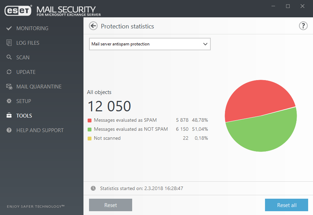Click the Setup gear icon

point(9,101)
